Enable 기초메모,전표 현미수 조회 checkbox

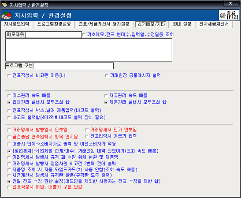coord(84,34)
